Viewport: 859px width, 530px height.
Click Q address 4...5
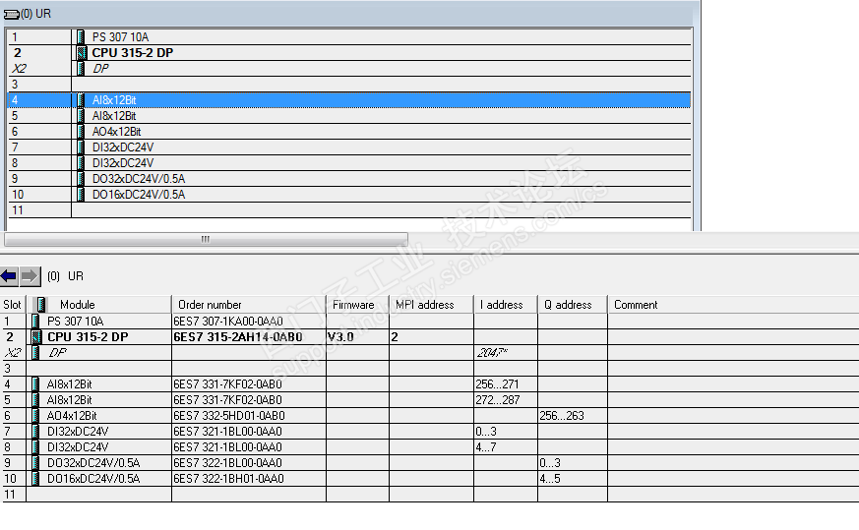(550, 479)
